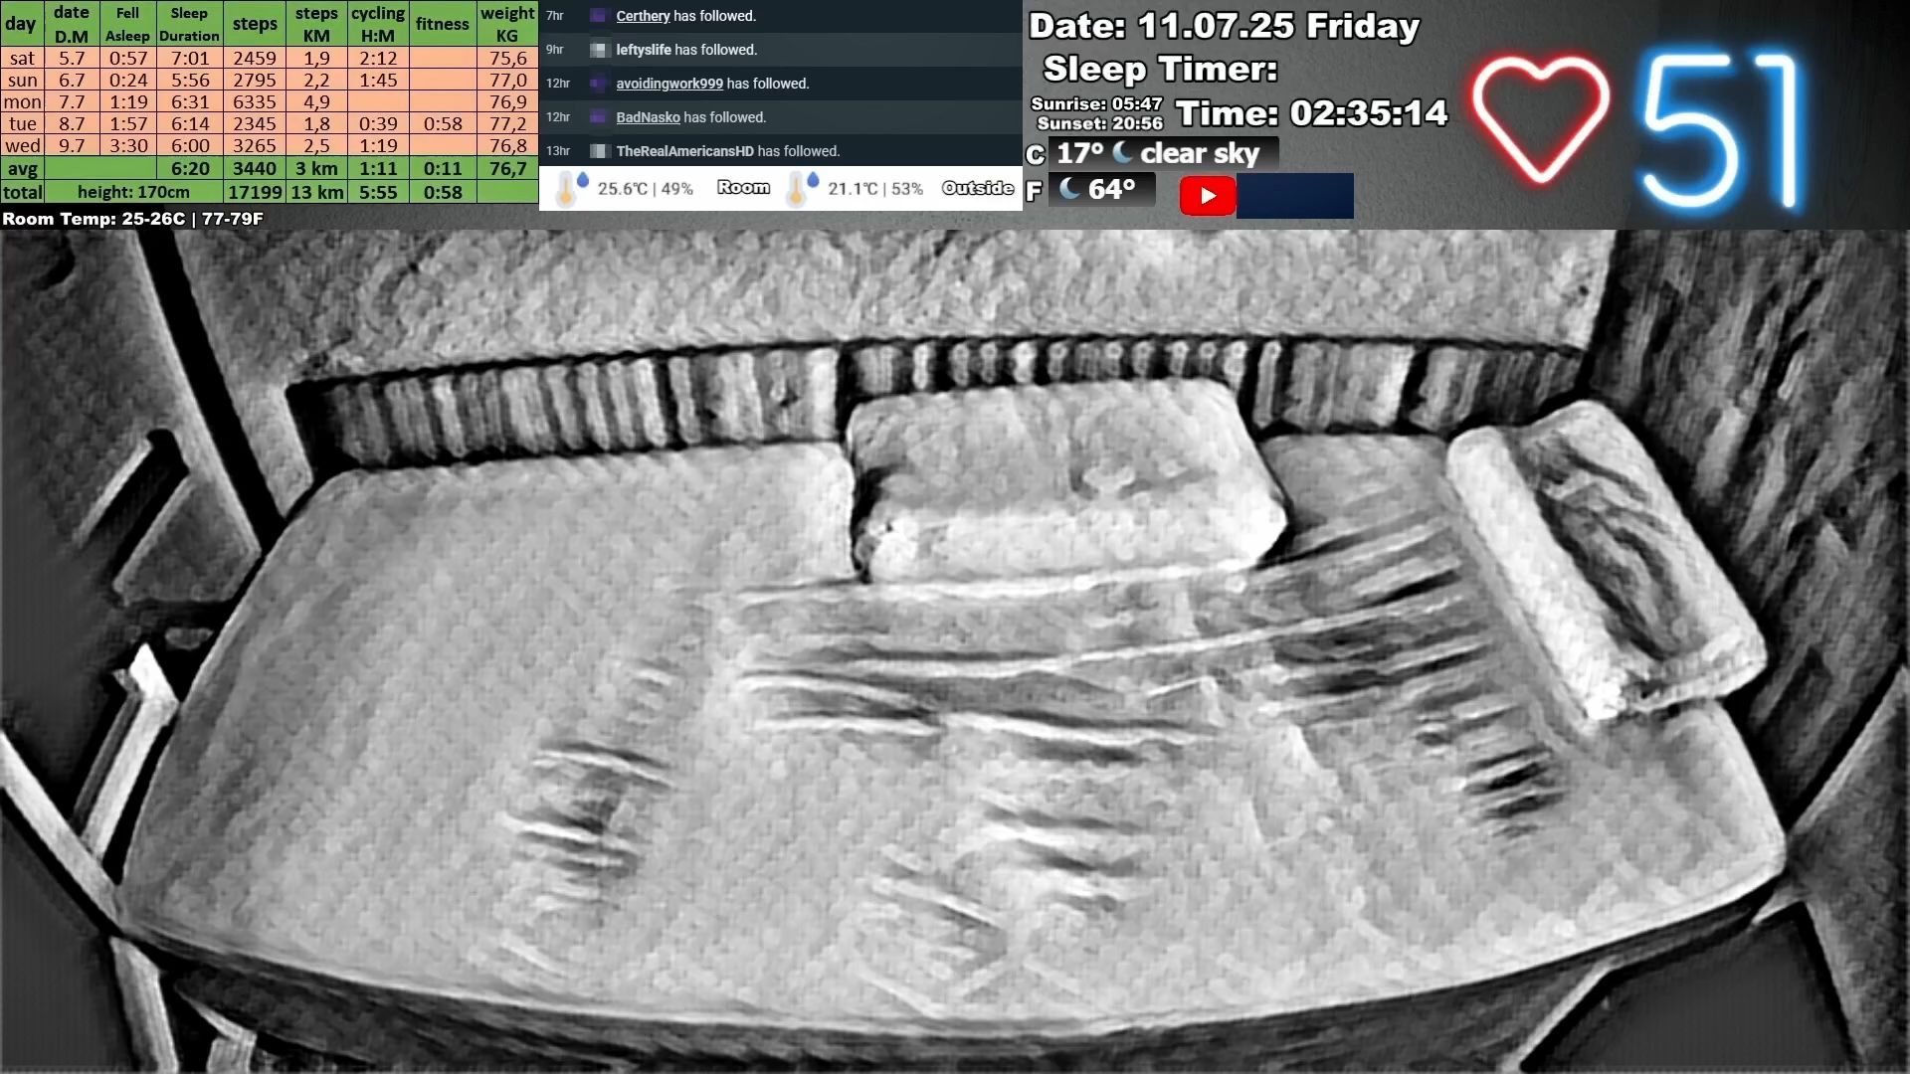Click the 'height: 170cm' cell
Screen dimensions: 1910x1074
point(133,192)
